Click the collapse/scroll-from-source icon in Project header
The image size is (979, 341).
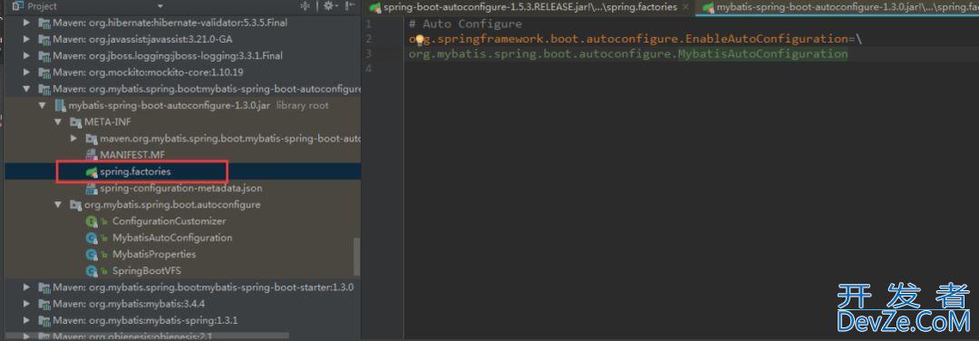tap(305, 6)
